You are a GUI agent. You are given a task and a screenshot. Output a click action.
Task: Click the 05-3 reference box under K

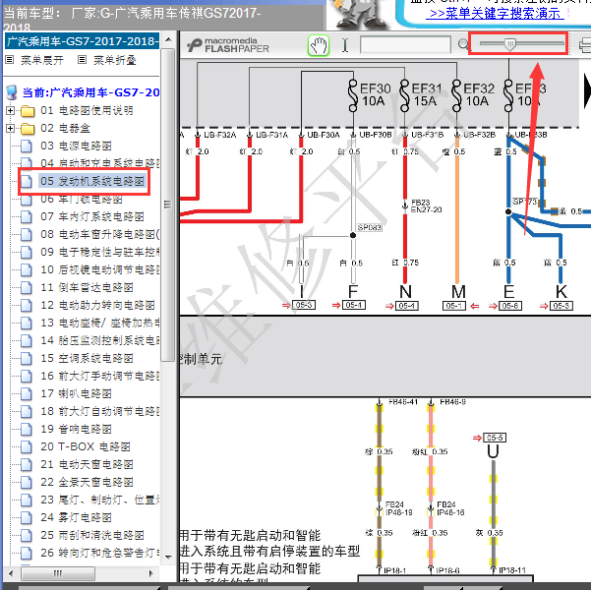point(561,306)
